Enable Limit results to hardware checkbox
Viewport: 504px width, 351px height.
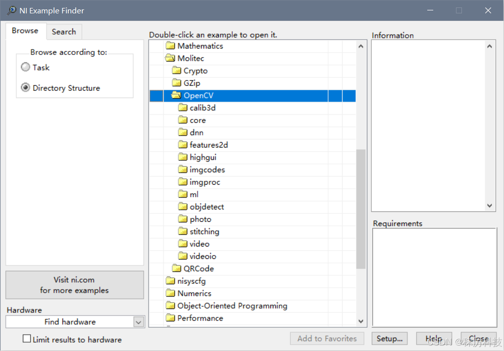click(27, 339)
